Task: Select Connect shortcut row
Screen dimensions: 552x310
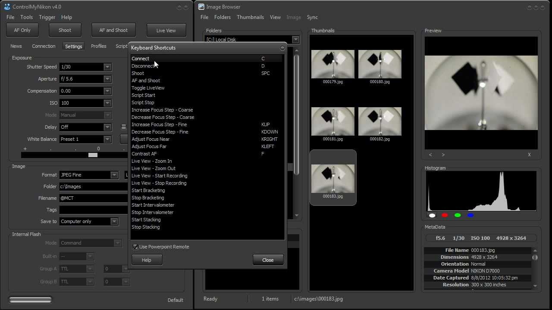Action: 207,59
